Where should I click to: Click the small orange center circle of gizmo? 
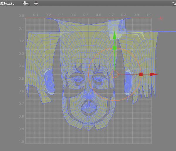coord(115,74)
